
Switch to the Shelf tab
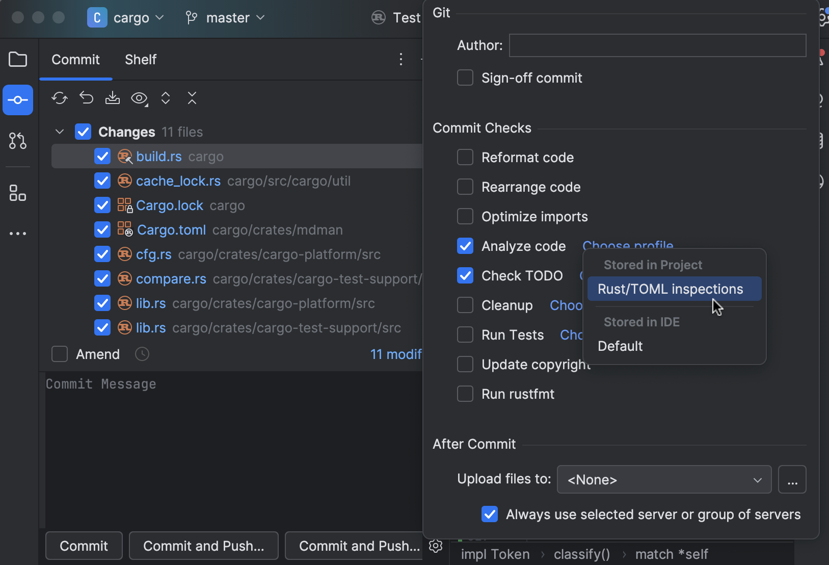pyautogui.click(x=141, y=60)
